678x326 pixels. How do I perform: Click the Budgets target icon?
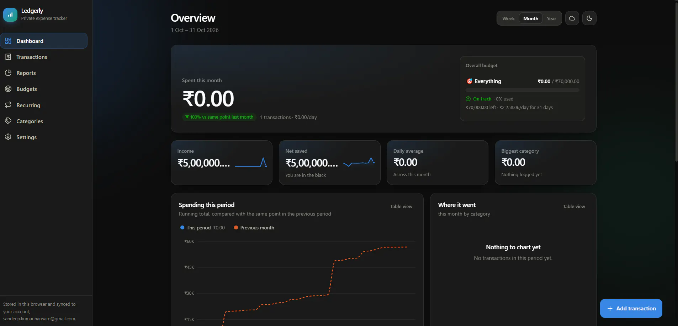[8, 89]
